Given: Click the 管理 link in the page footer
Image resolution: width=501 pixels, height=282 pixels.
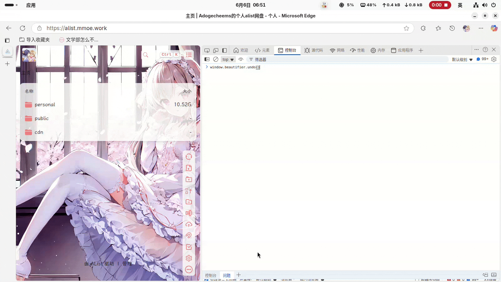Looking at the screenshot, I should click(127, 264).
